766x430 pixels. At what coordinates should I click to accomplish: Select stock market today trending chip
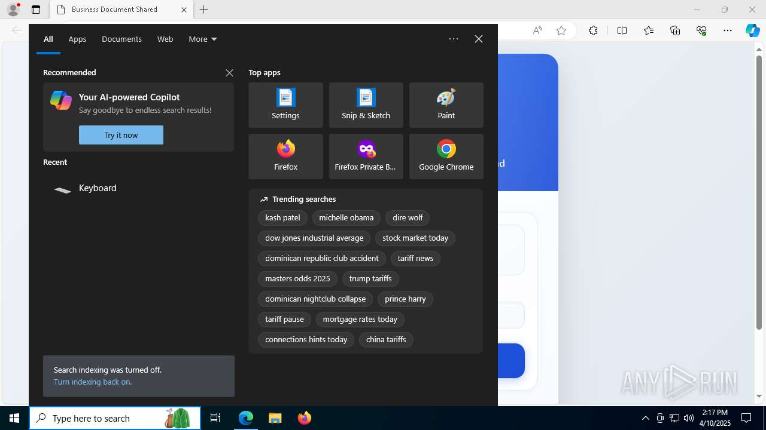point(415,238)
